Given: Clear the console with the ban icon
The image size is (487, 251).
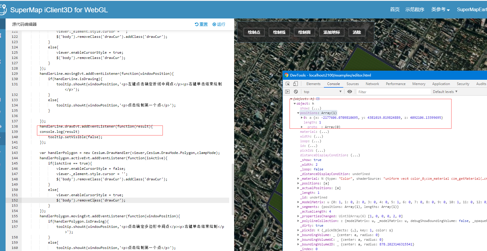Looking at the screenshot, I should coord(296,92).
